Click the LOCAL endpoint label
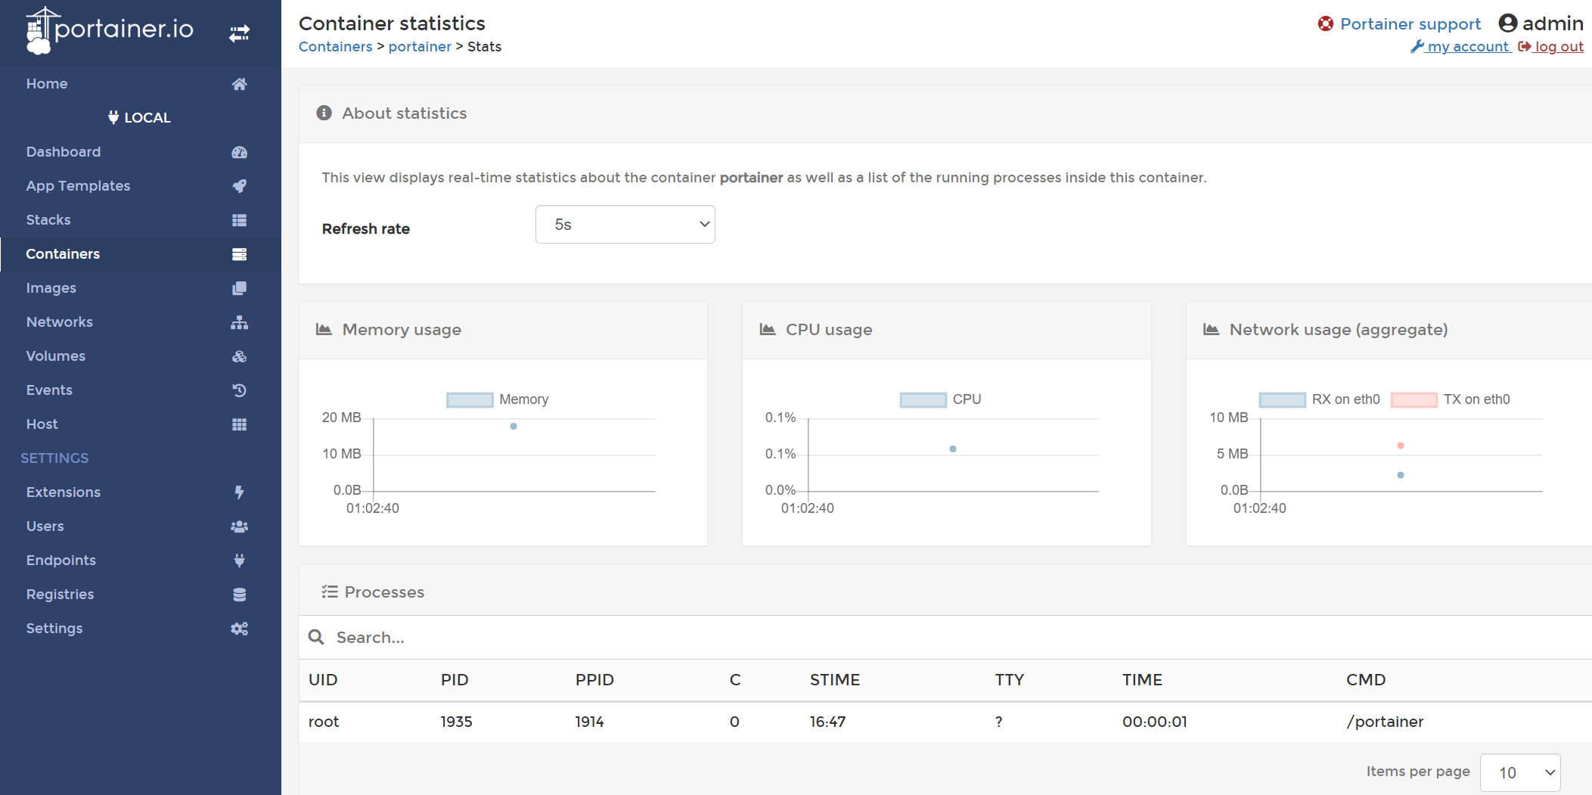 coord(141,118)
